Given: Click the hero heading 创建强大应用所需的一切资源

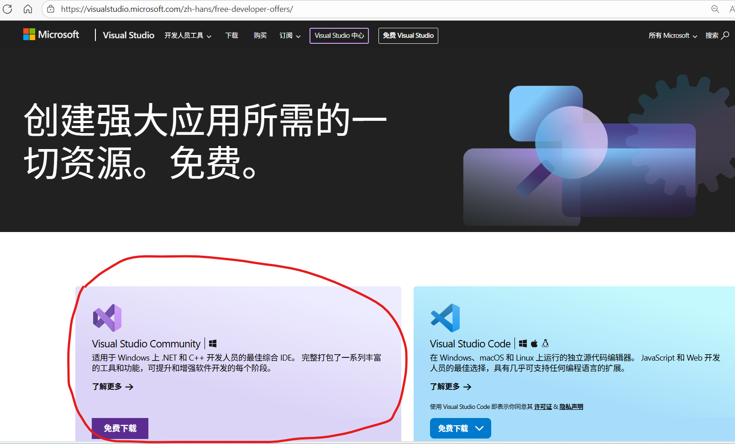Looking at the screenshot, I should [x=205, y=141].
